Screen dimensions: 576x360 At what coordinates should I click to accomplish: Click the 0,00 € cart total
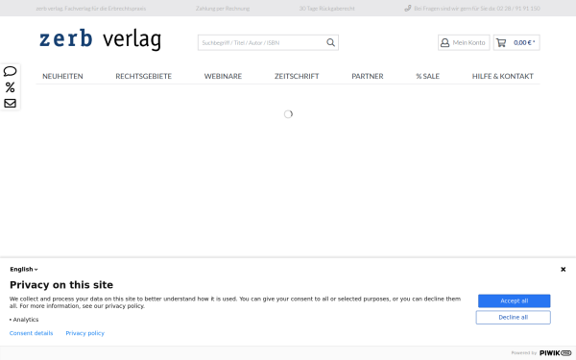coord(524,42)
